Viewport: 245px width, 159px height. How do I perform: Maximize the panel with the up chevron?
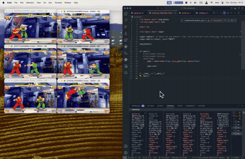click(x=238, y=106)
